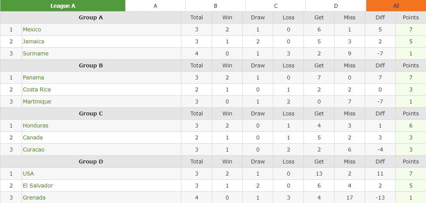Click the Costa Rica team link
The image size is (426, 203).
(x=37, y=89)
